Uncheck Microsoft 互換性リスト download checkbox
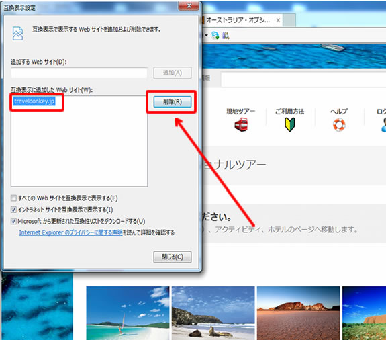This screenshot has height=340, width=386. coord(13,221)
